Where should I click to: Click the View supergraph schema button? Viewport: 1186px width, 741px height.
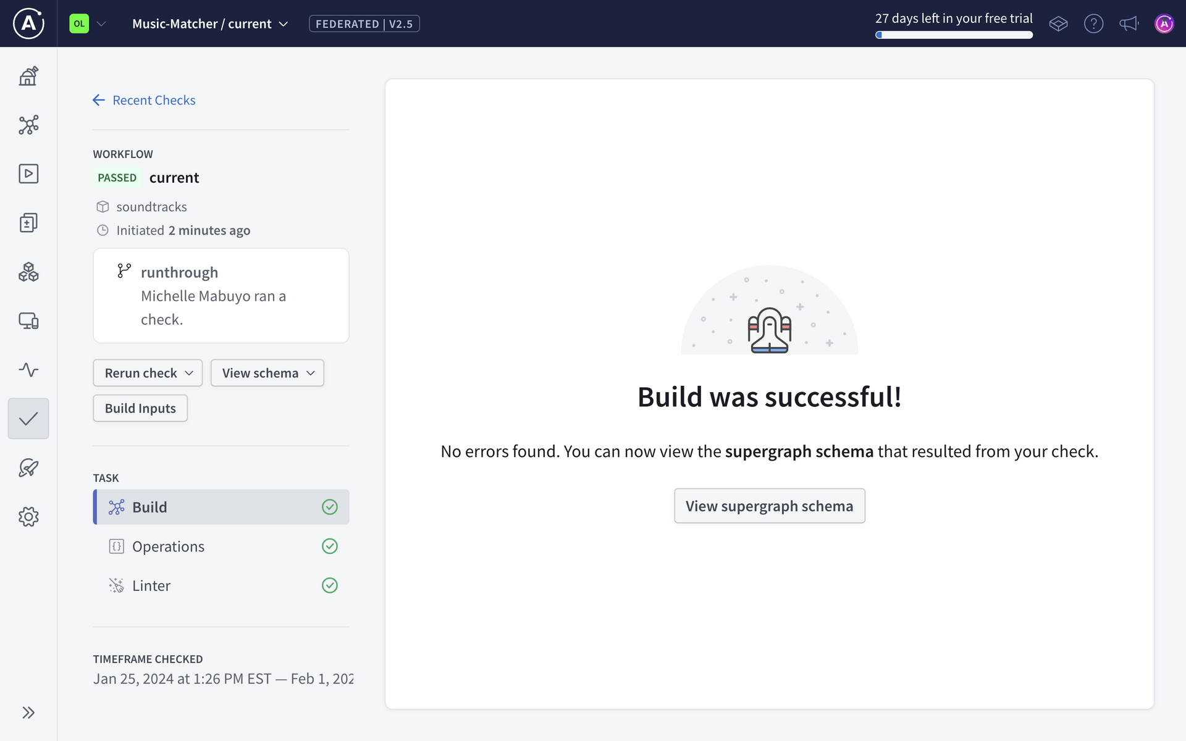coord(769,506)
